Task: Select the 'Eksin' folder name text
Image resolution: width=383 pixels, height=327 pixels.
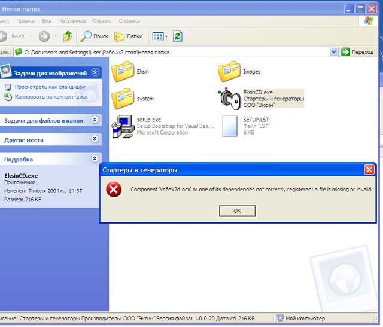Action: (x=143, y=72)
